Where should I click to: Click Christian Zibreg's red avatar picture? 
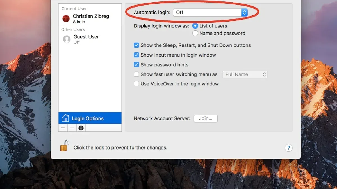(66, 18)
